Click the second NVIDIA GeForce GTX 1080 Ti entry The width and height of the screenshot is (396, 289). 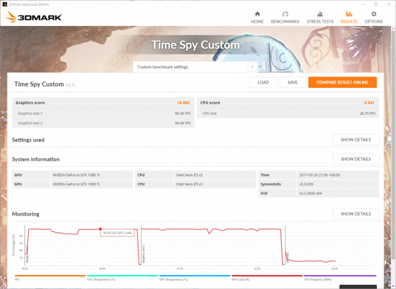coord(76,184)
